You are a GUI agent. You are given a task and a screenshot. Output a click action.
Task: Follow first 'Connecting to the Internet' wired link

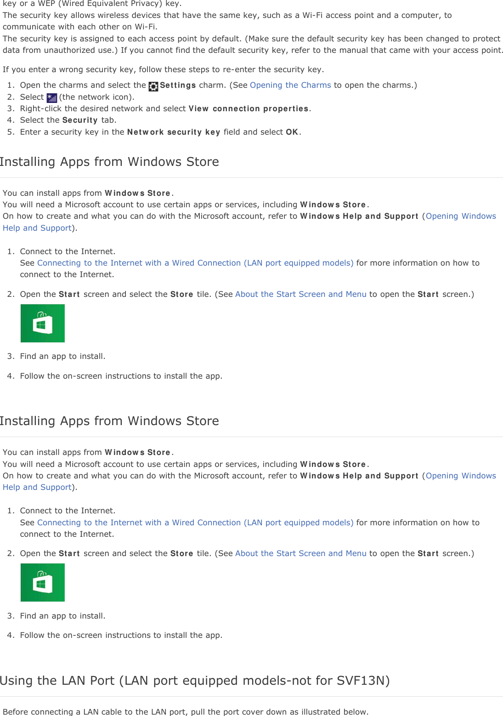195,263
